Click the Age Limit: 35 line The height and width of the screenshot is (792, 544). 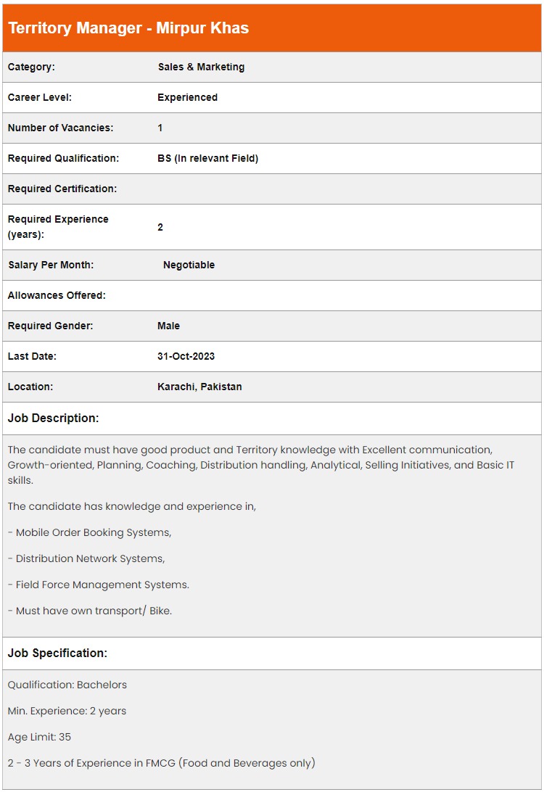coord(39,737)
